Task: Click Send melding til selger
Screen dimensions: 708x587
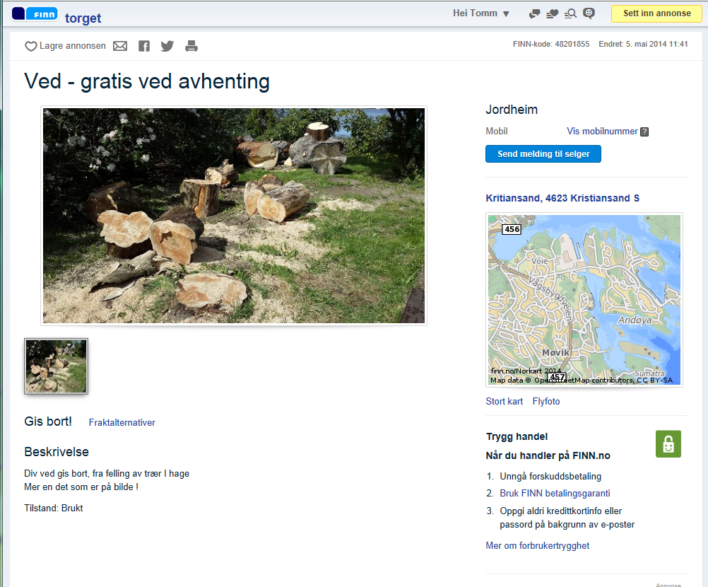Action: [543, 153]
